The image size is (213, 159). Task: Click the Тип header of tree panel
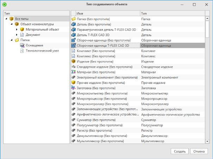[x=36, y=13]
